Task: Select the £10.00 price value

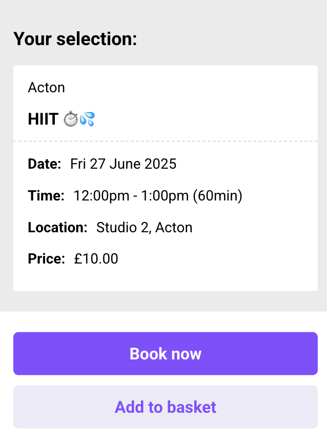Action: pos(96,259)
